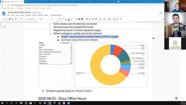Open the View menu
Image resolution: width=186 pixels, height=105 pixels.
17,15
